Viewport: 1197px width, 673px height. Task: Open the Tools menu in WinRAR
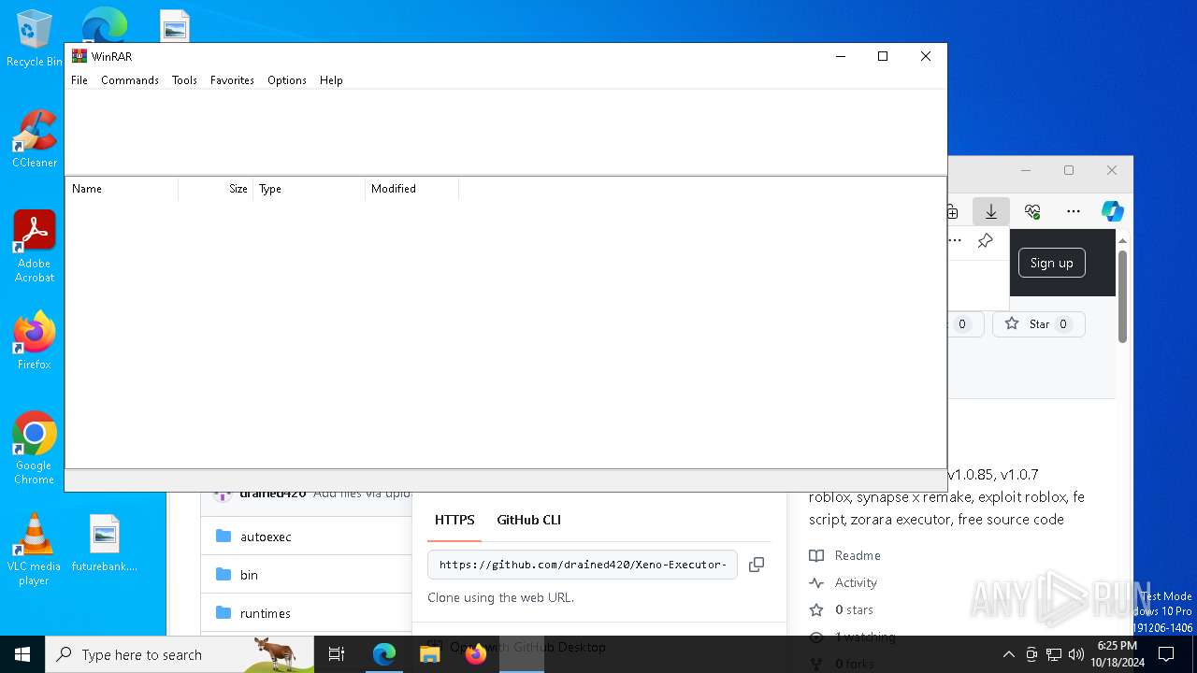point(184,80)
